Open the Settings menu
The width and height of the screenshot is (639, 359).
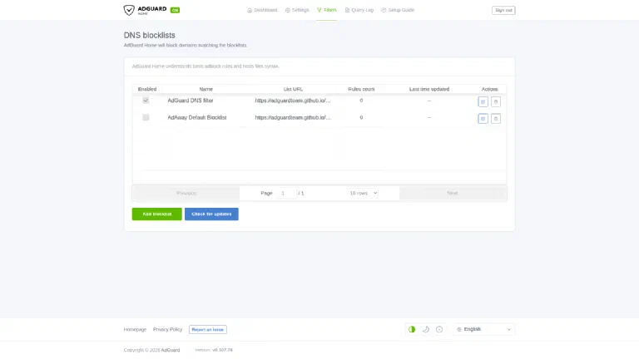297,10
